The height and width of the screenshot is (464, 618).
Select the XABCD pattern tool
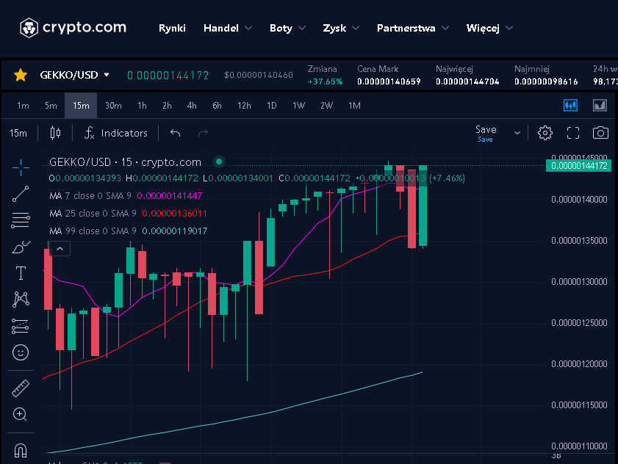[21, 300]
